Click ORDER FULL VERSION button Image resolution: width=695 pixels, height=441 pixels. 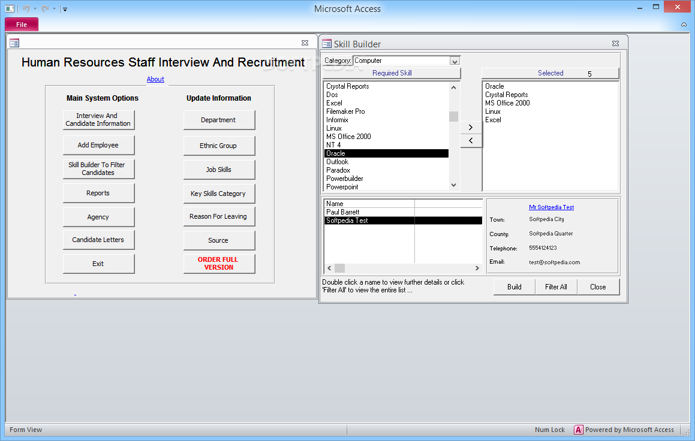pos(219,264)
